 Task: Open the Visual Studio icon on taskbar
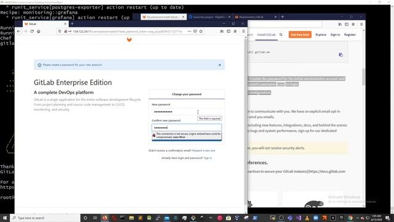298,218
